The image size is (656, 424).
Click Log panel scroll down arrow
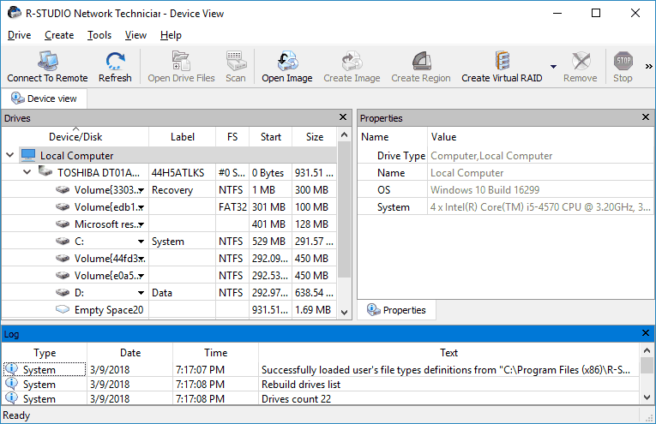[x=647, y=397]
